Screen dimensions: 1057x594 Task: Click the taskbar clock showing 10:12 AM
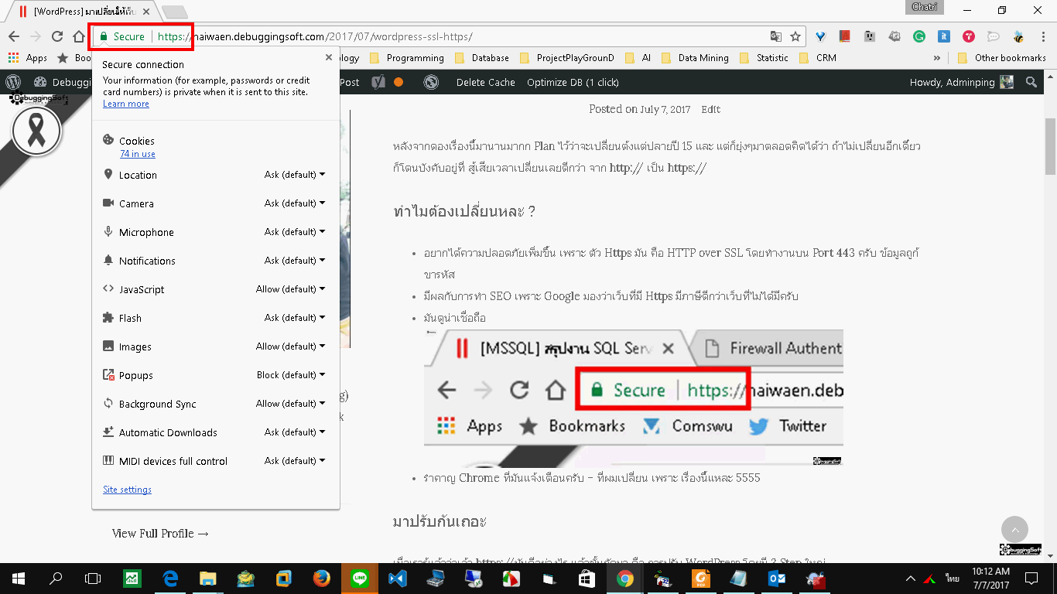990,579
